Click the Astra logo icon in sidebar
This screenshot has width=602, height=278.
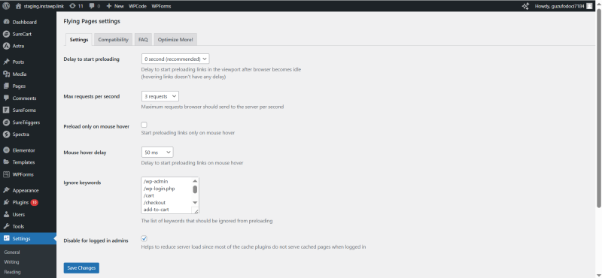click(6, 46)
